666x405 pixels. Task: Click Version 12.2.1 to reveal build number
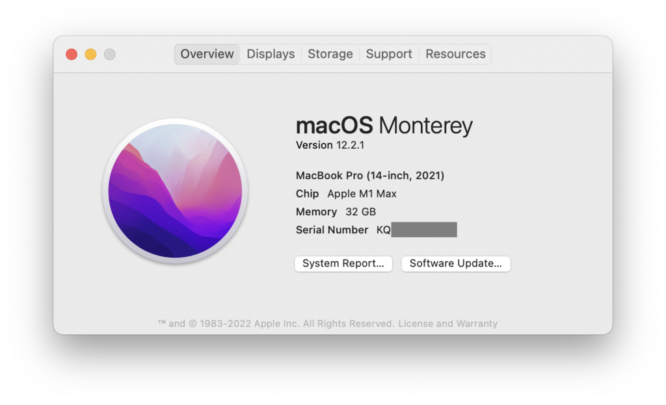pos(330,145)
